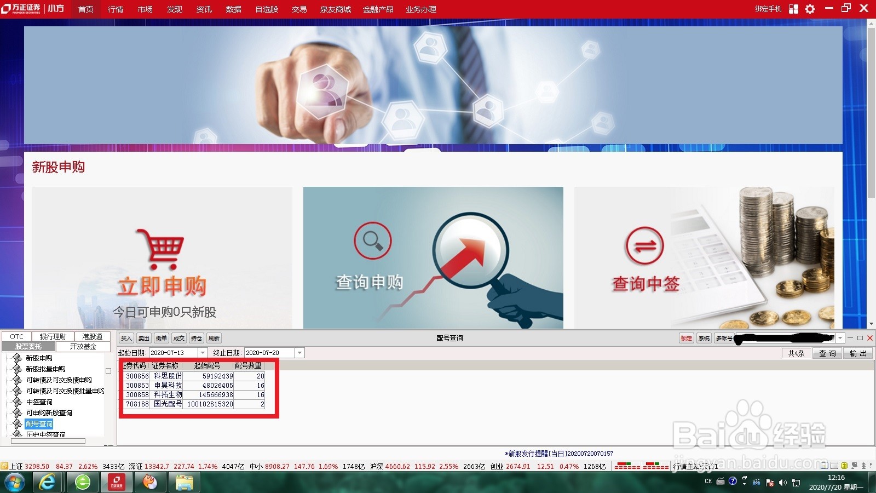This screenshot has width=876, height=493.
Task: Click the 系统 button
Action: tap(704, 338)
